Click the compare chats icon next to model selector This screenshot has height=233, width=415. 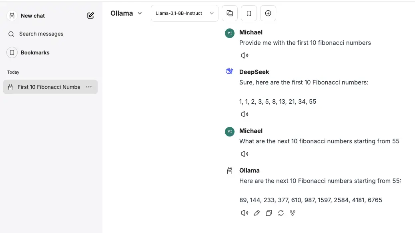(229, 13)
